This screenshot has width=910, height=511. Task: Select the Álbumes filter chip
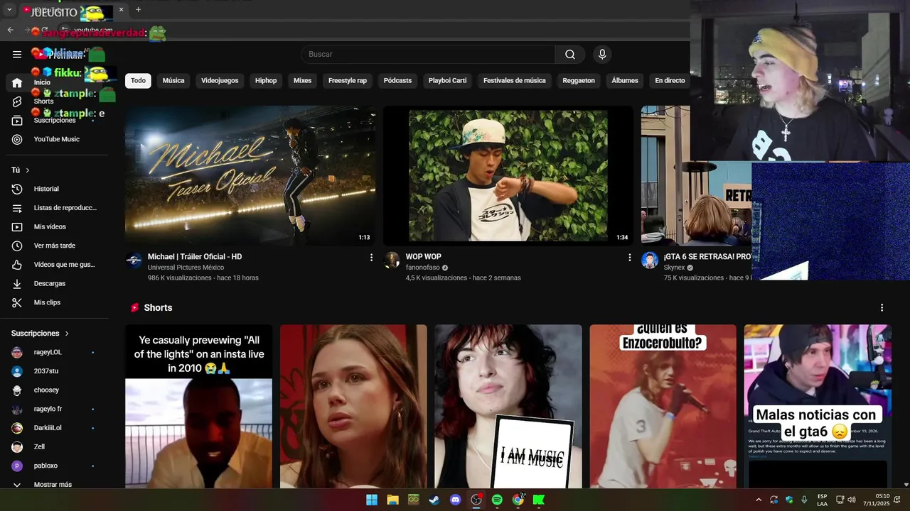click(625, 81)
